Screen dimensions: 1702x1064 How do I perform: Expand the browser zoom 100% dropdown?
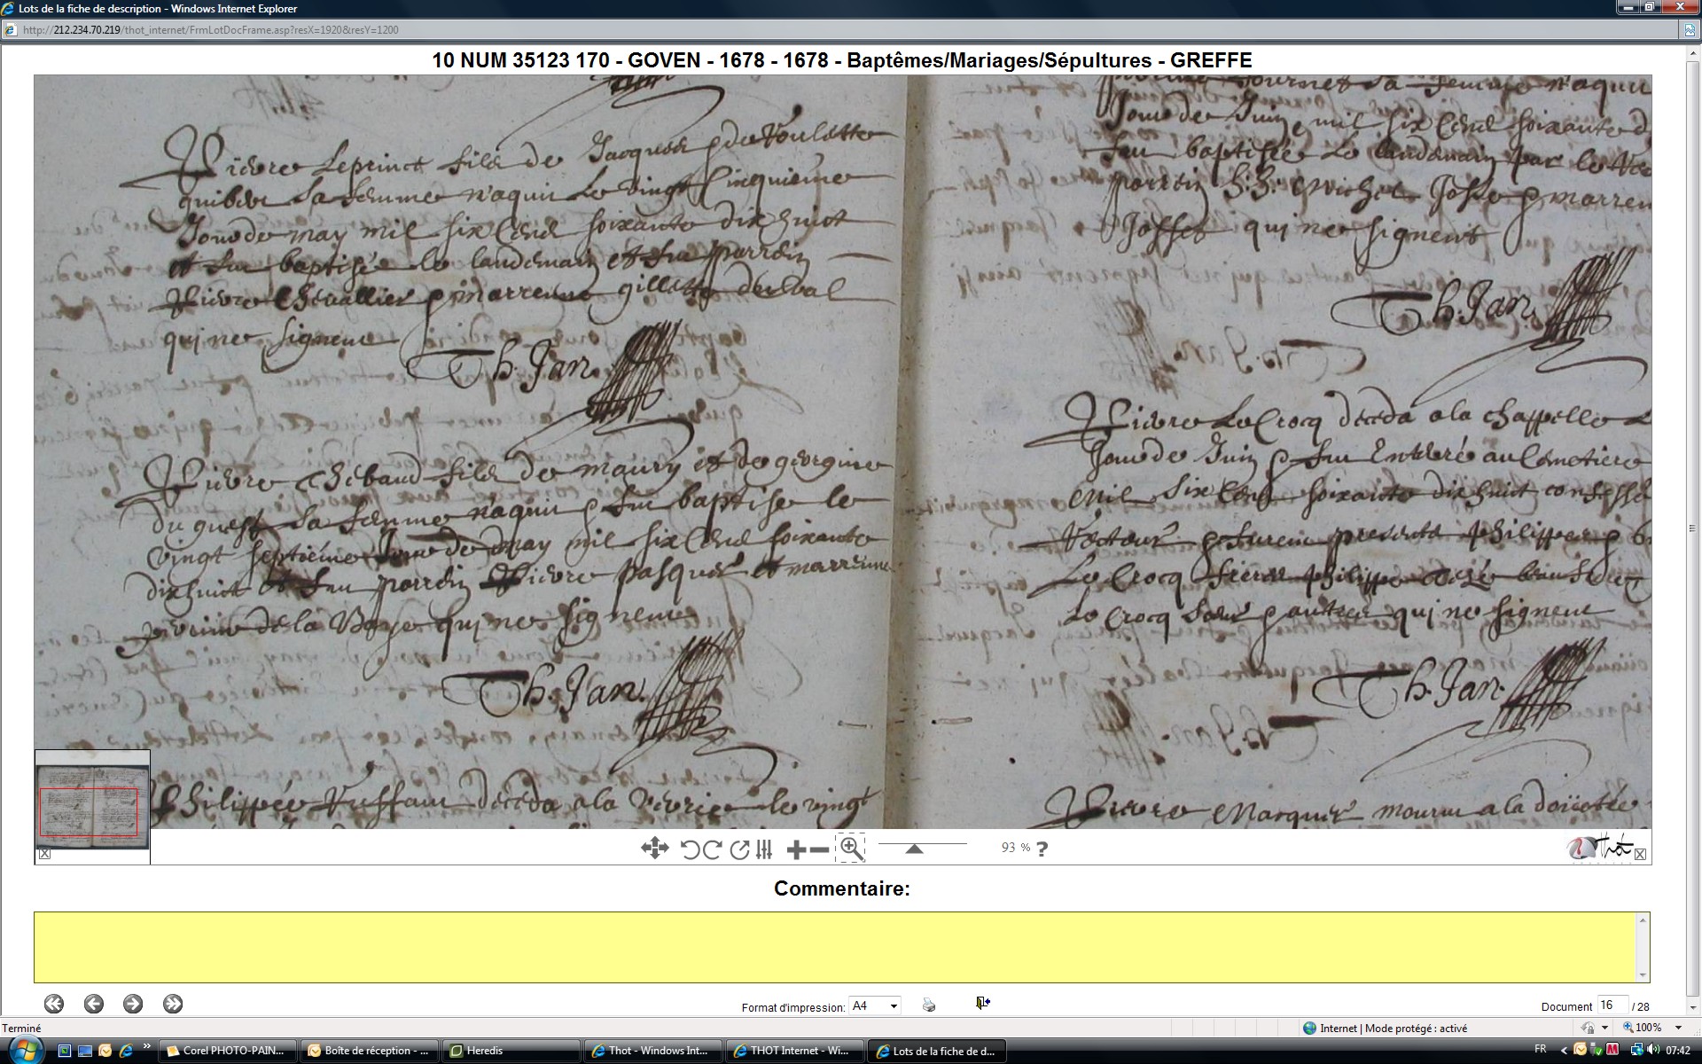coord(1678,1028)
